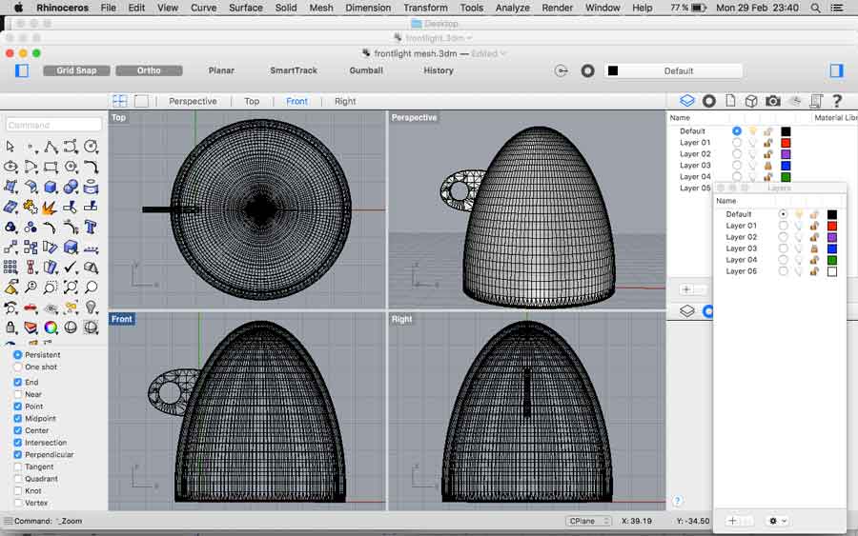Viewport: 858px width, 536px height.
Task: Click the question mark Help panel icon
Action: [x=837, y=101]
